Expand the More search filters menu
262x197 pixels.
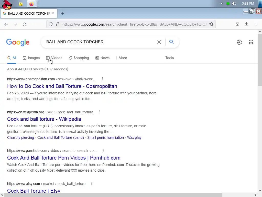coord(122,58)
